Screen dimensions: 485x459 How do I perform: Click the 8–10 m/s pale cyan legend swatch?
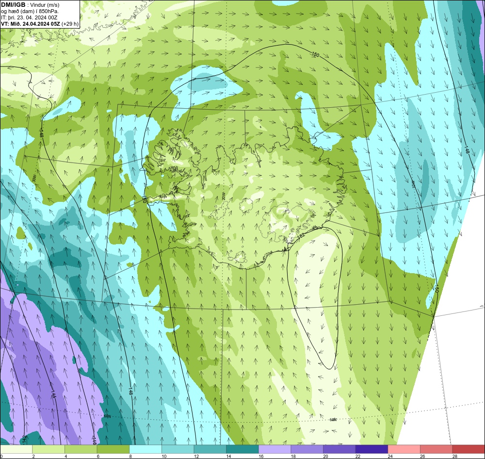tap(145, 449)
